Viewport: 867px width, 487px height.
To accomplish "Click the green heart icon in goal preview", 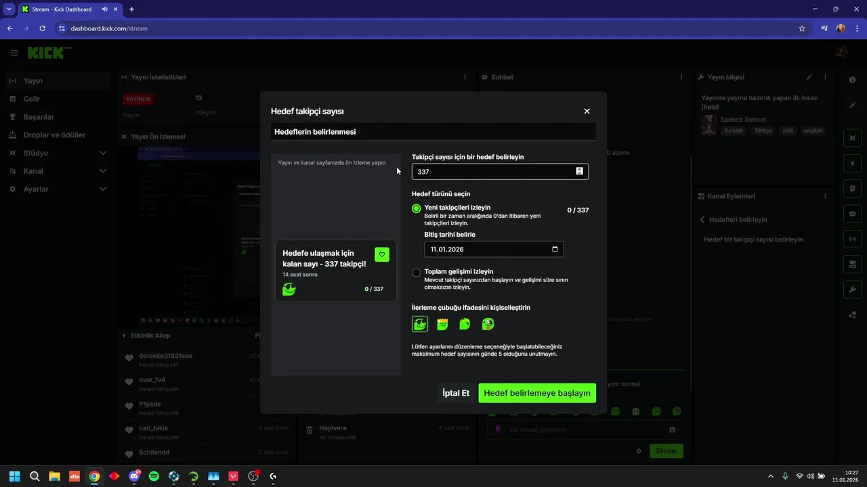I will pyautogui.click(x=382, y=254).
